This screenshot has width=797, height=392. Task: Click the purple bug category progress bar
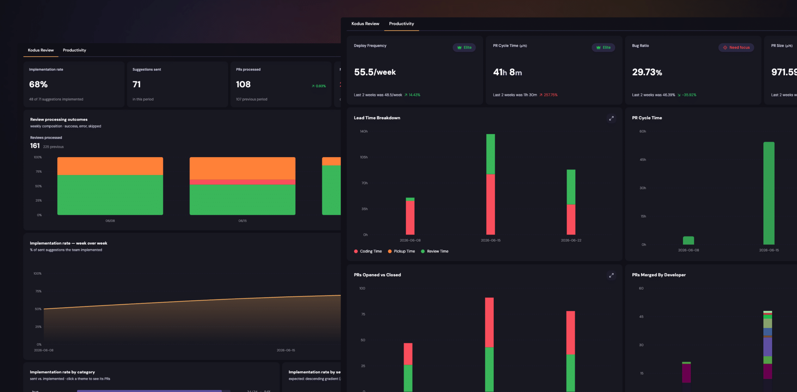click(149, 391)
